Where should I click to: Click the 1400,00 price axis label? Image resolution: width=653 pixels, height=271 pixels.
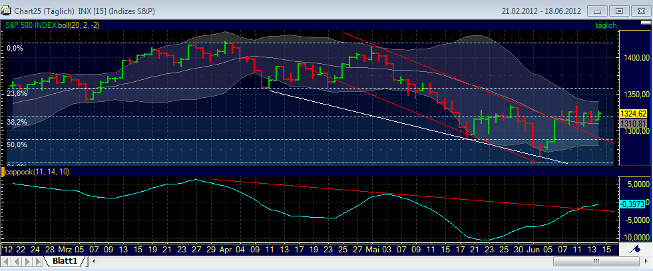[x=636, y=58]
